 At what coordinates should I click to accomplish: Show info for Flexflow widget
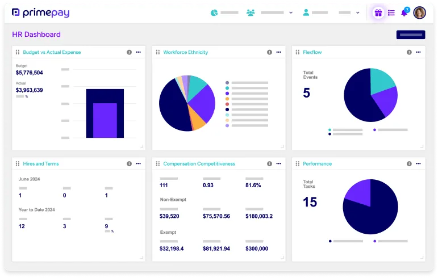pyautogui.click(x=409, y=52)
